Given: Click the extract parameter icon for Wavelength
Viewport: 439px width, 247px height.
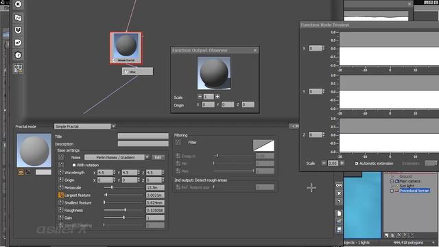Looking at the screenshot, I should pos(61,172).
